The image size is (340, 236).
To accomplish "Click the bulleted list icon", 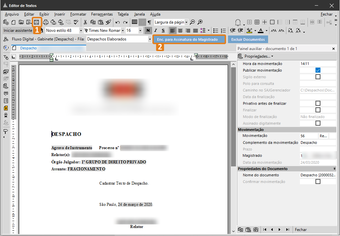I will click(215, 30).
